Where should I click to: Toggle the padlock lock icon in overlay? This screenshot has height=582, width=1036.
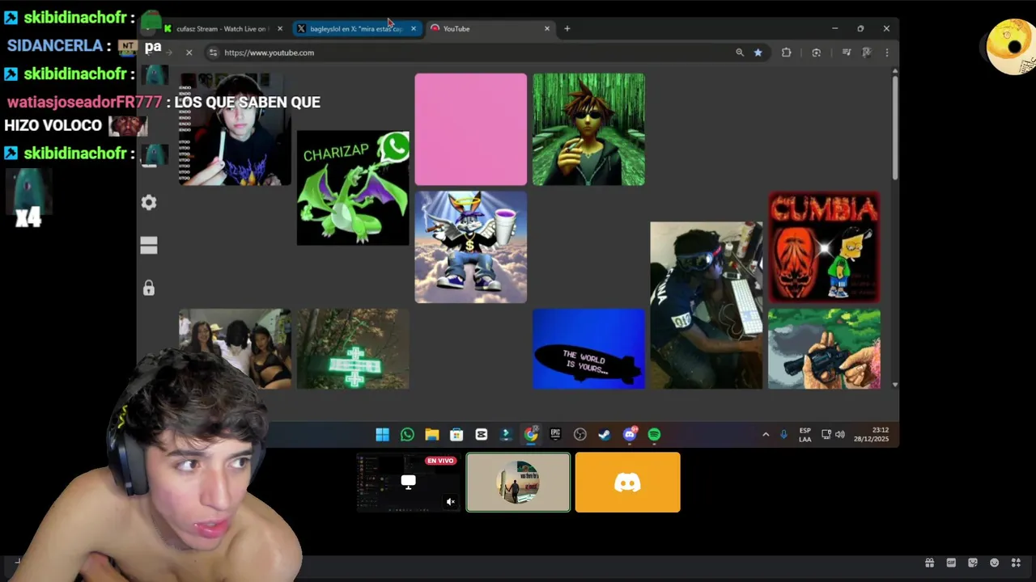pos(149,288)
